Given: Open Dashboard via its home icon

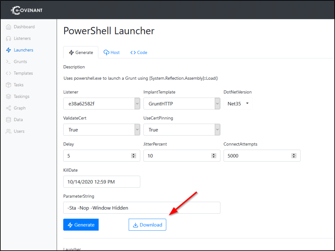Looking at the screenshot, I should pos(9,27).
